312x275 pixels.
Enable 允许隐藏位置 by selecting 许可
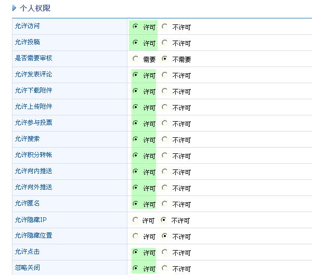(x=136, y=235)
